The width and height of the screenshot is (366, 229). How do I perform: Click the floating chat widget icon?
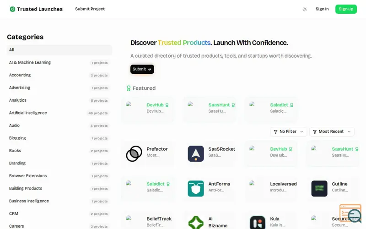click(350, 213)
